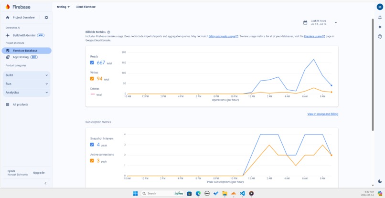Click the Firestore Database icon in sidebar
385x198 pixels.
pos(8,51)
